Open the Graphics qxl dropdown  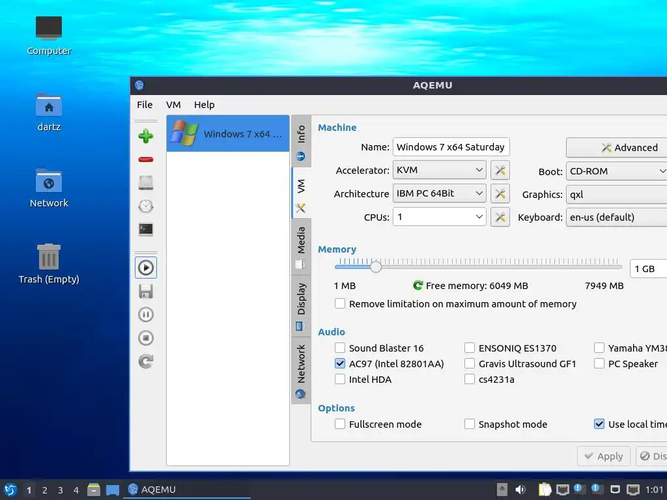pos(617,194)
